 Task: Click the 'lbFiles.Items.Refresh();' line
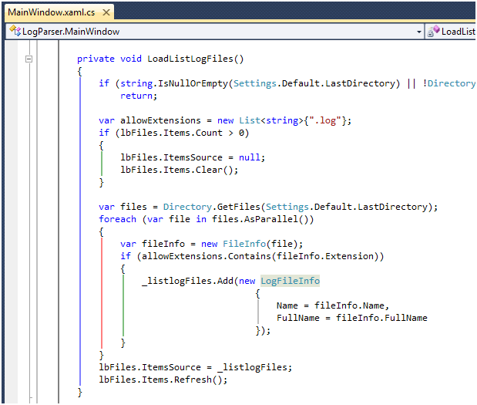(x=163, y=380)
